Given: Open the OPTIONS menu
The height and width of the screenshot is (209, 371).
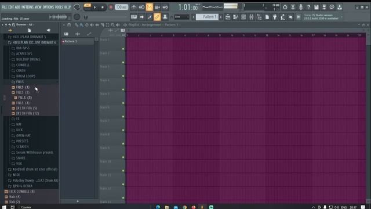Looking at the screenshot, I should 48,7.
